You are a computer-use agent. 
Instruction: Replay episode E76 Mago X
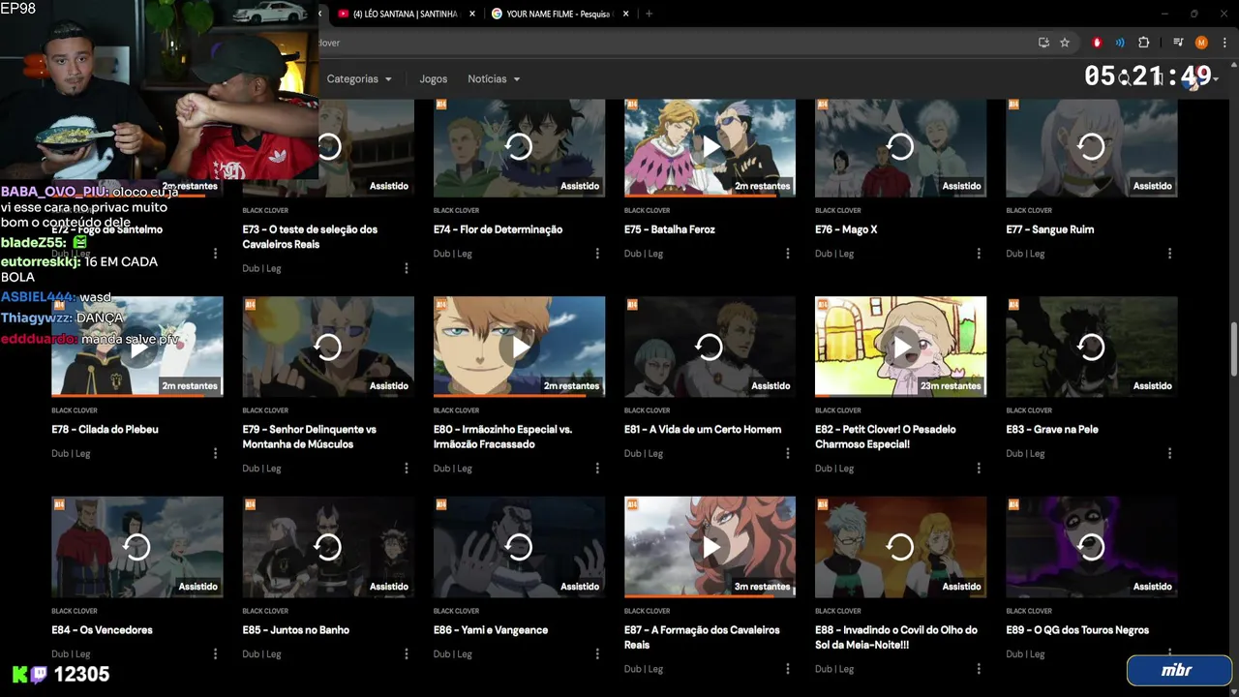[x=900, y=147]
